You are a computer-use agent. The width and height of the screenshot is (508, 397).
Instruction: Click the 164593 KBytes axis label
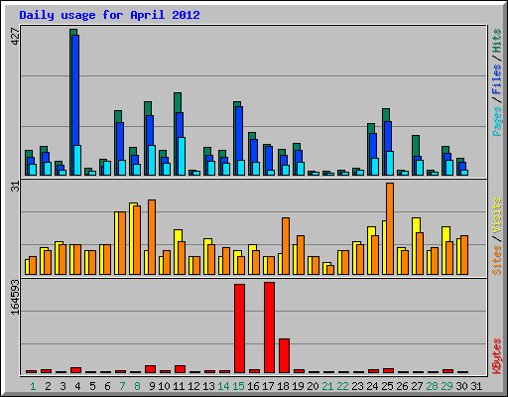(15, 297)
